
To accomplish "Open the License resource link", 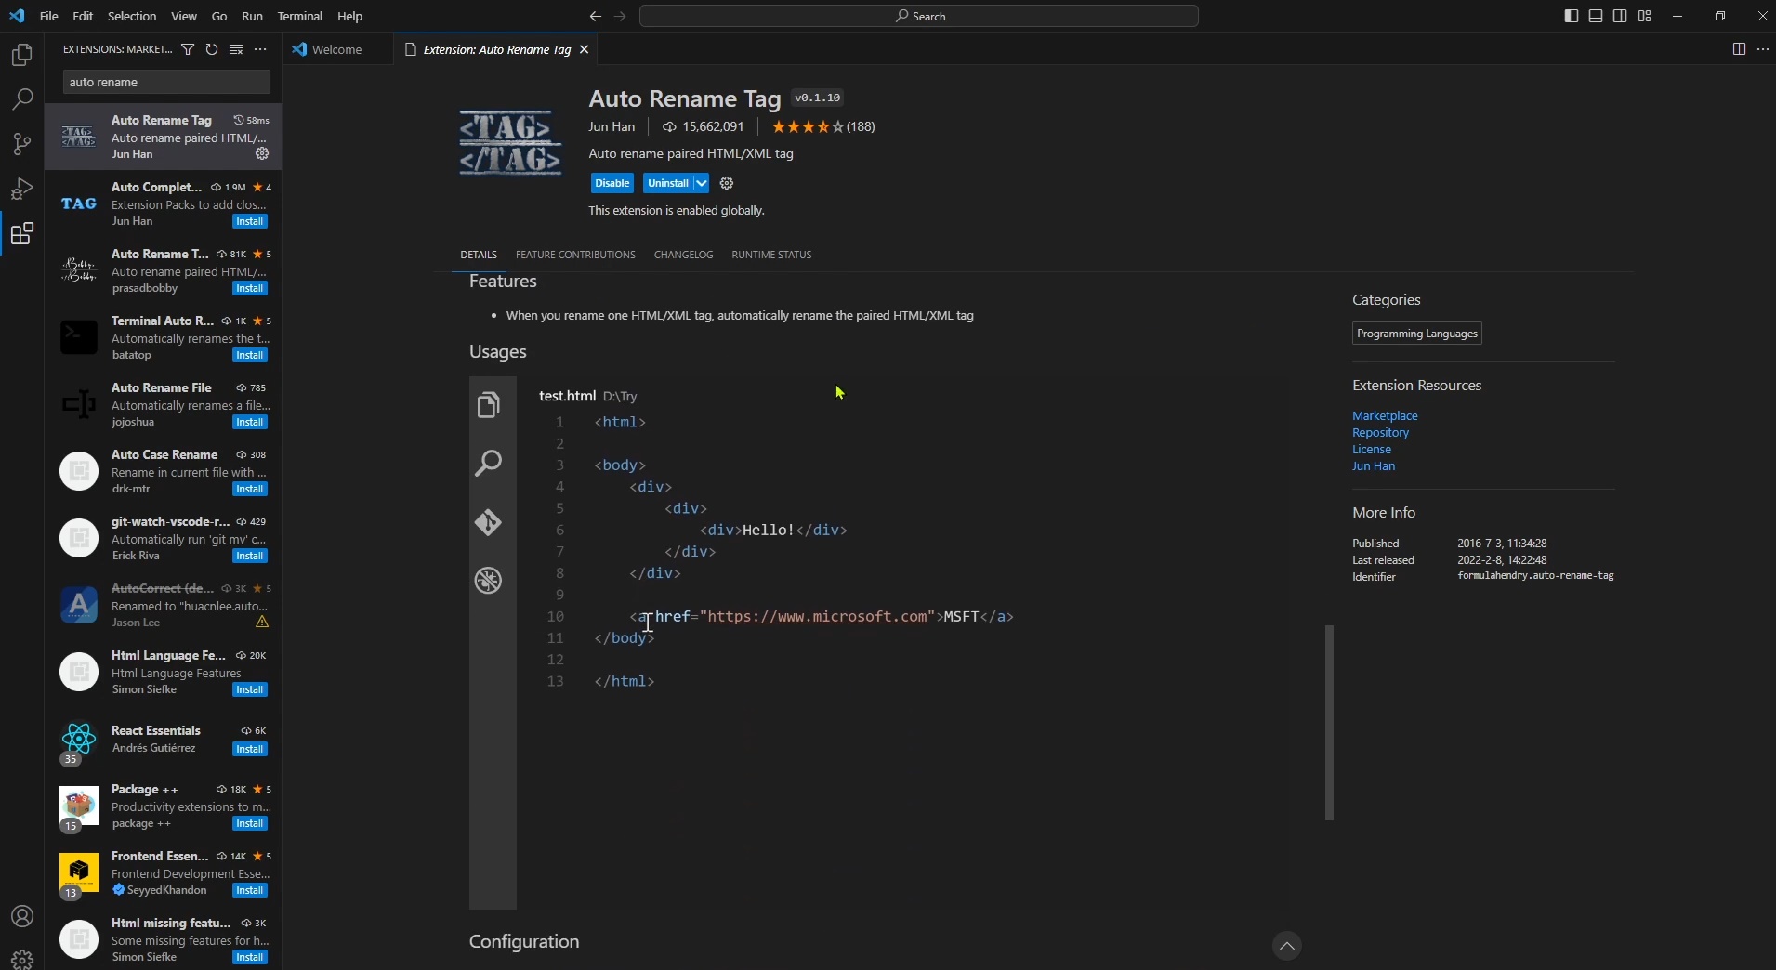I will point(1372,449).
